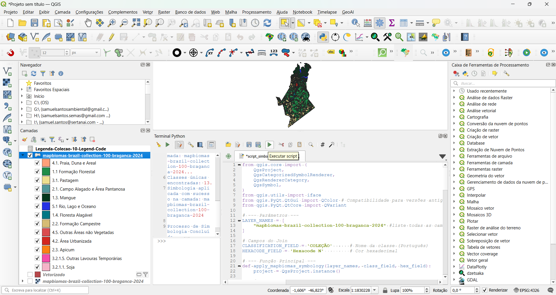Screen dimensions: 556x295
Task: Toggle the Renderizar checkbox in status bar
Action: pos(485,290)
